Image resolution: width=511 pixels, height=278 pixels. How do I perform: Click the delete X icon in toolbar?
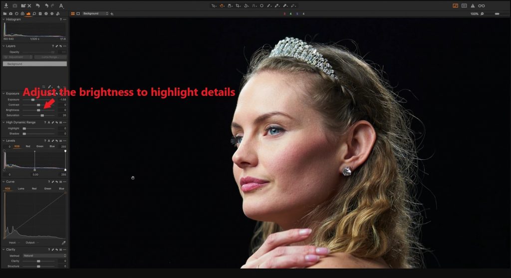29,6
